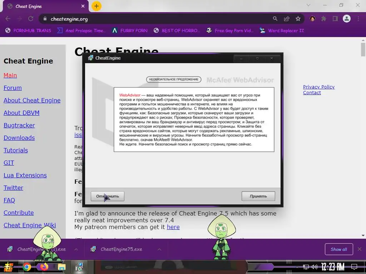The height and width of the screenshot is (274, 366).
Task: Go to Bugtracker from sidebar
Action: pos(19,125)
